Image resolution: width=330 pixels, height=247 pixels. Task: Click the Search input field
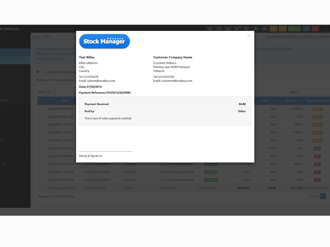[315, 92]
